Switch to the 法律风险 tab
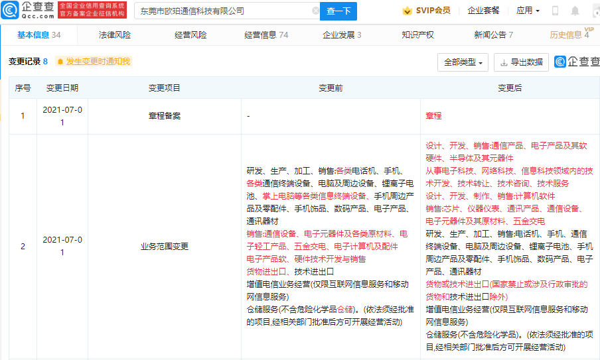The height and width of the screenshot is (360, 600). pos(115,34)
